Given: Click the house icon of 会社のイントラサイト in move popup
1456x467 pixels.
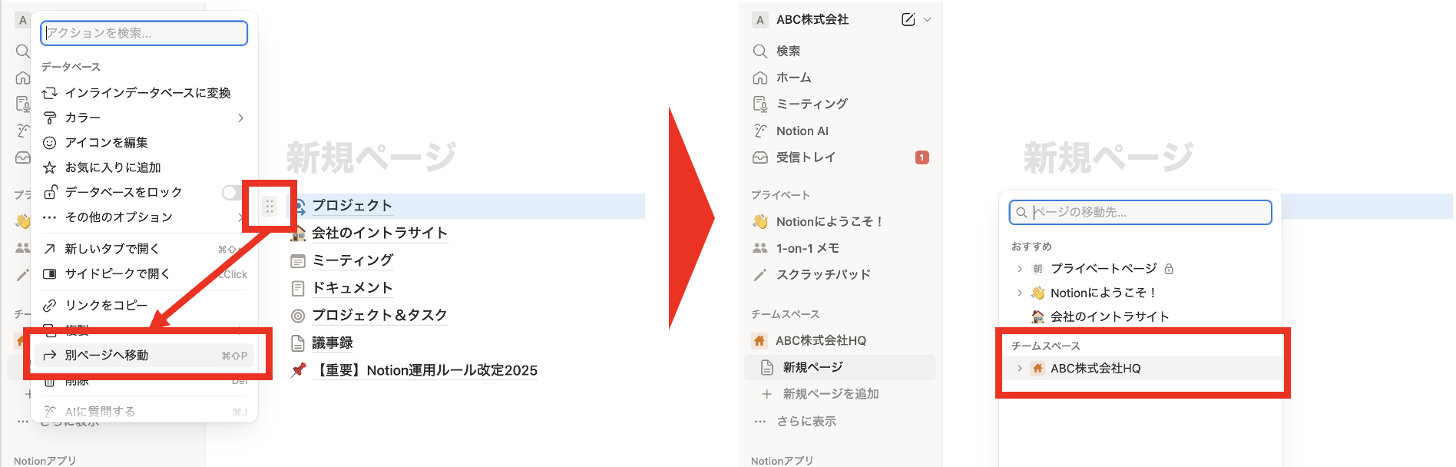Looking at the screenshot, I should 1037,316.
